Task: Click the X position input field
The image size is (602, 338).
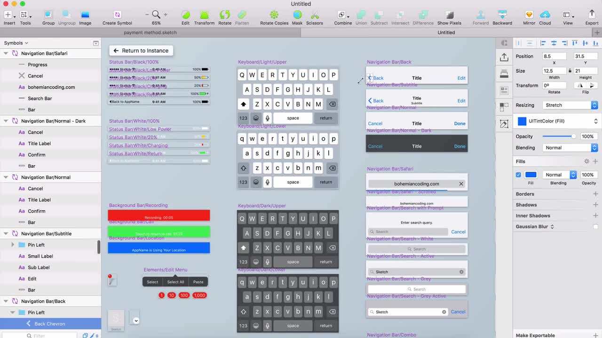Action: coord(554,56)
